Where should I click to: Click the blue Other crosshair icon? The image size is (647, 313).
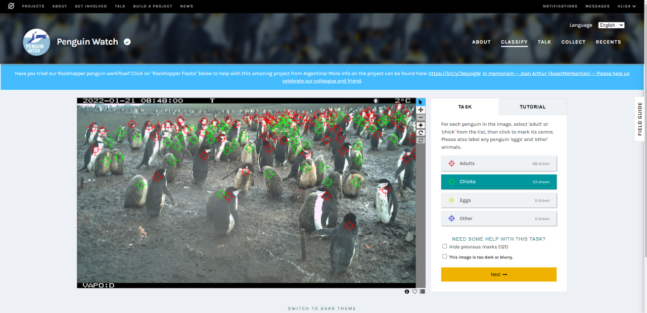point(451,219)
